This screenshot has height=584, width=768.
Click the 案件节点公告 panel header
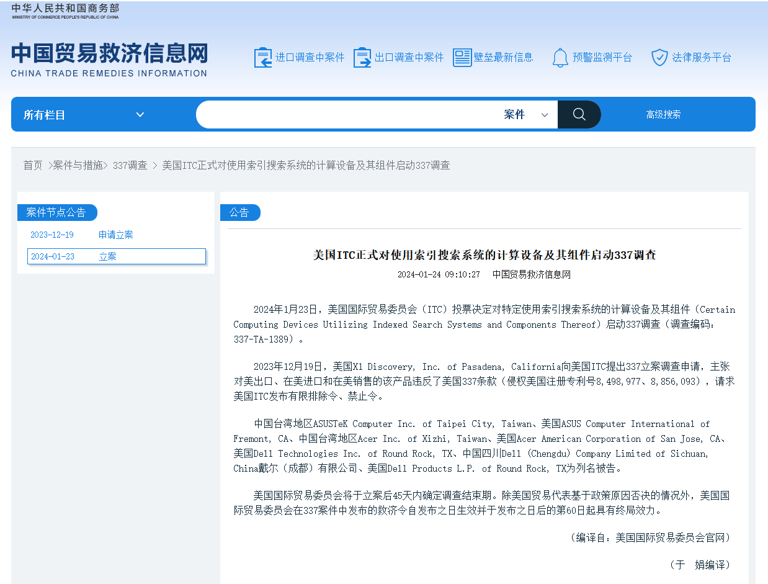coord(56,212)
